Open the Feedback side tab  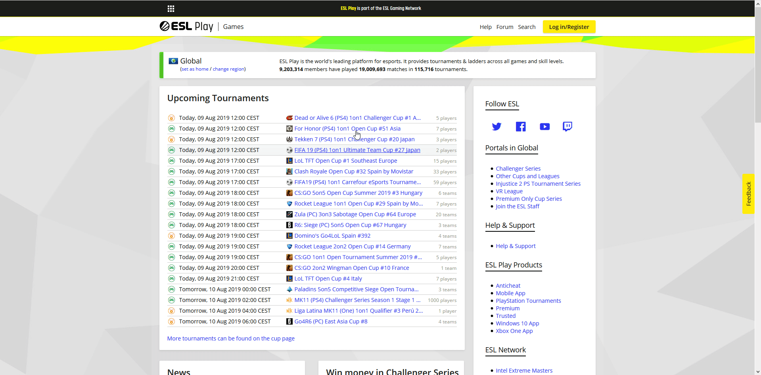point(748,194)
